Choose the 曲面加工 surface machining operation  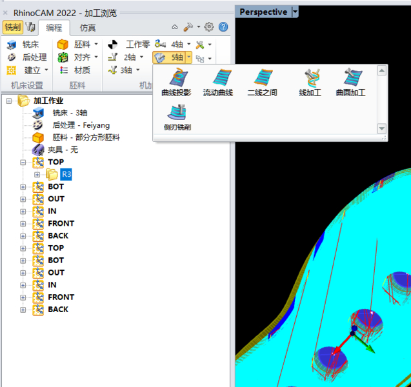(350, 82)
